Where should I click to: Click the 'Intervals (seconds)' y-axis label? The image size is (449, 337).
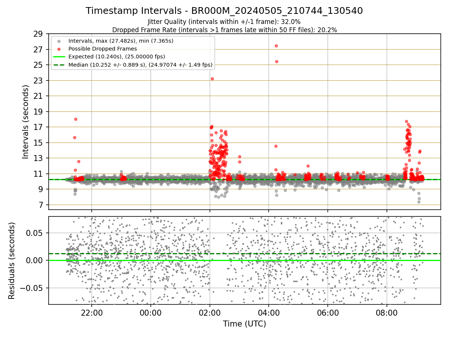(x=26, y=122)
